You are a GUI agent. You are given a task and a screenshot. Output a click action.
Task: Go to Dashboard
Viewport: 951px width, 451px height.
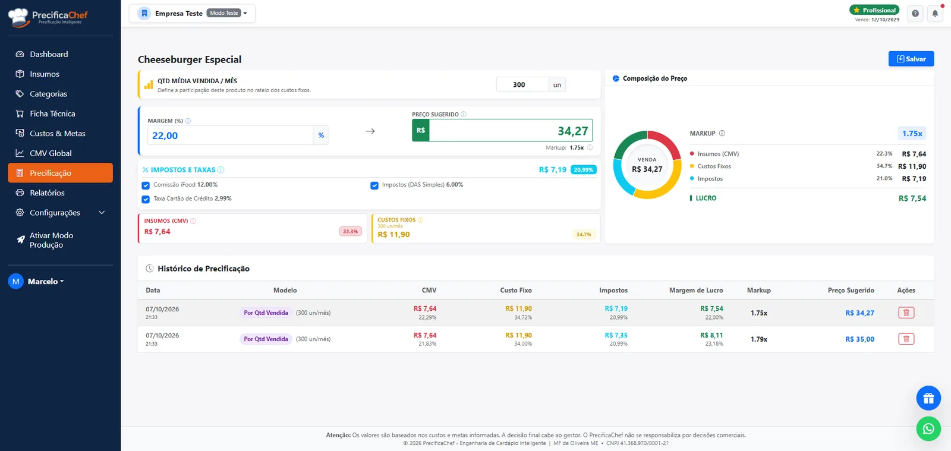point(60,54)
